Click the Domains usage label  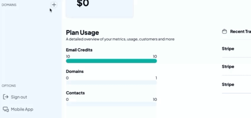click(x=75, y=71)
